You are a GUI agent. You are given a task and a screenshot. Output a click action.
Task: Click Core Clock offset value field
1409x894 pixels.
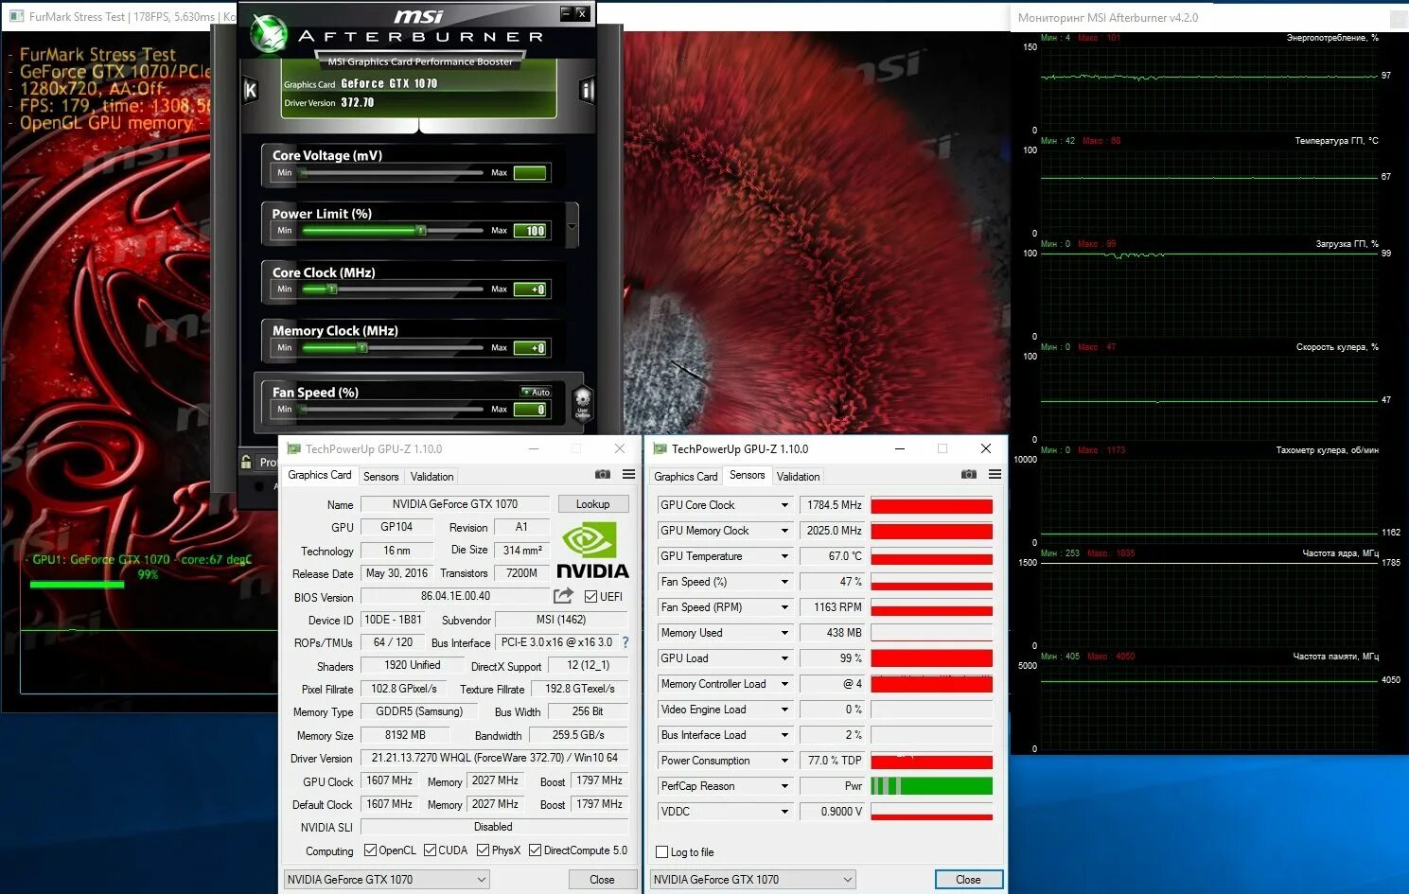530,289
